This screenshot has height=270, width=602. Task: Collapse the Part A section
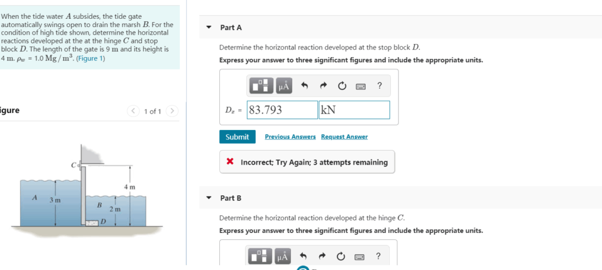pos(209,28)
